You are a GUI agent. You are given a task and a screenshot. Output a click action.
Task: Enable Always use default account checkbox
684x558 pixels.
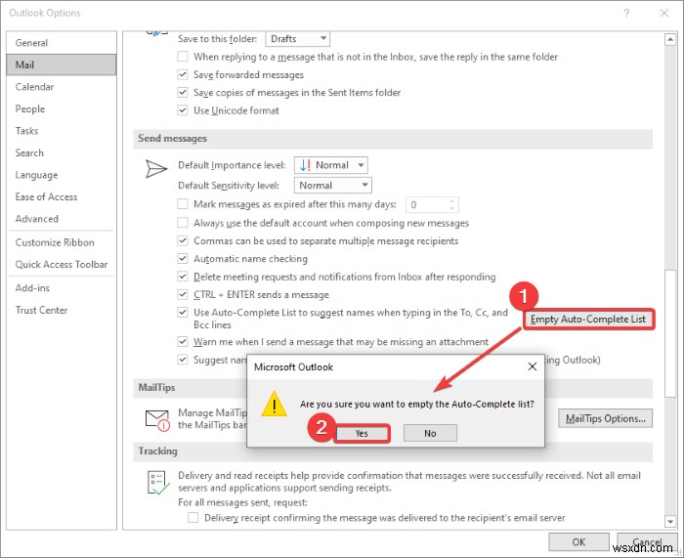pos(183,223)
